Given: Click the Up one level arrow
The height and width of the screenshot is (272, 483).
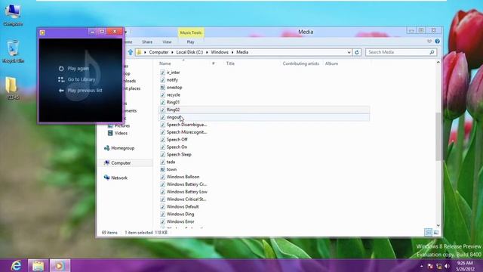Looking at the screenshot, I should [131, 52].
